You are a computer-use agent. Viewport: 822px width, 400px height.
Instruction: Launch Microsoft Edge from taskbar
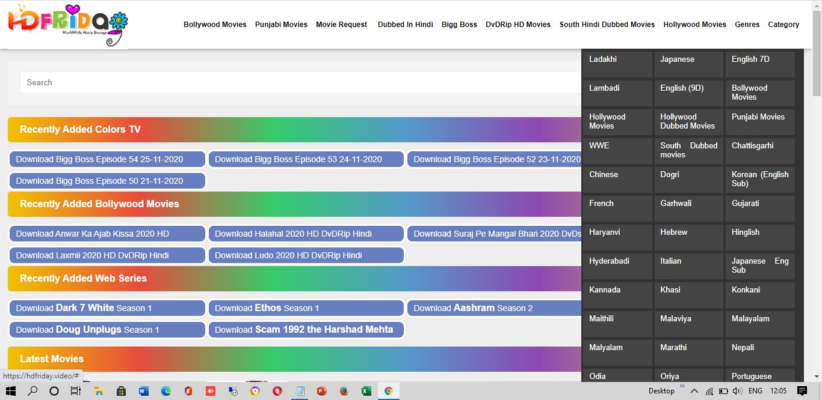[x=166, y=391]
